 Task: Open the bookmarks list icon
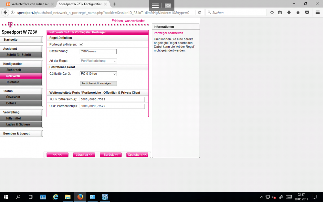pos(280,13)
